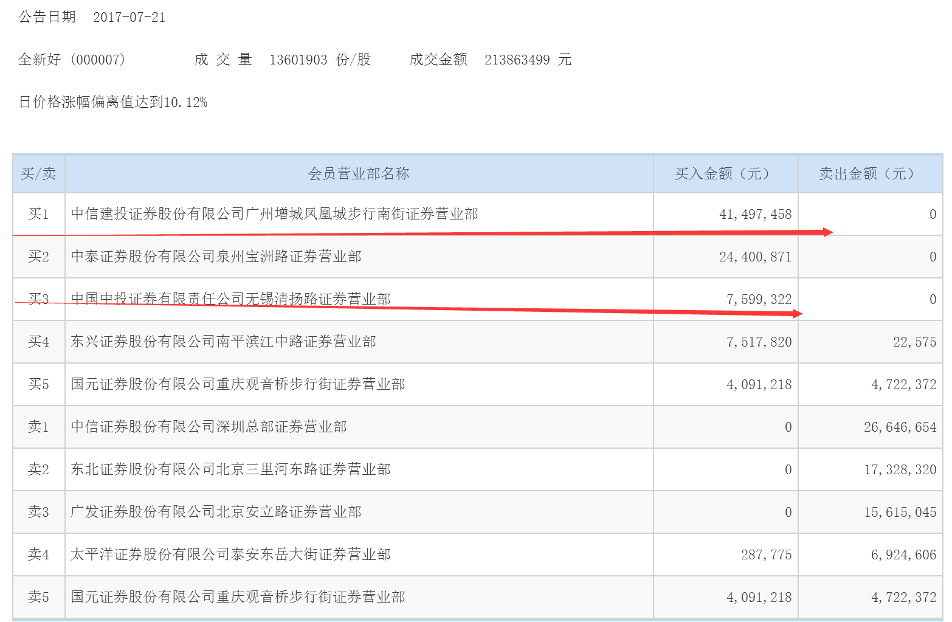
Task: Select the 卖4 row label
Action: click(38, 555)
